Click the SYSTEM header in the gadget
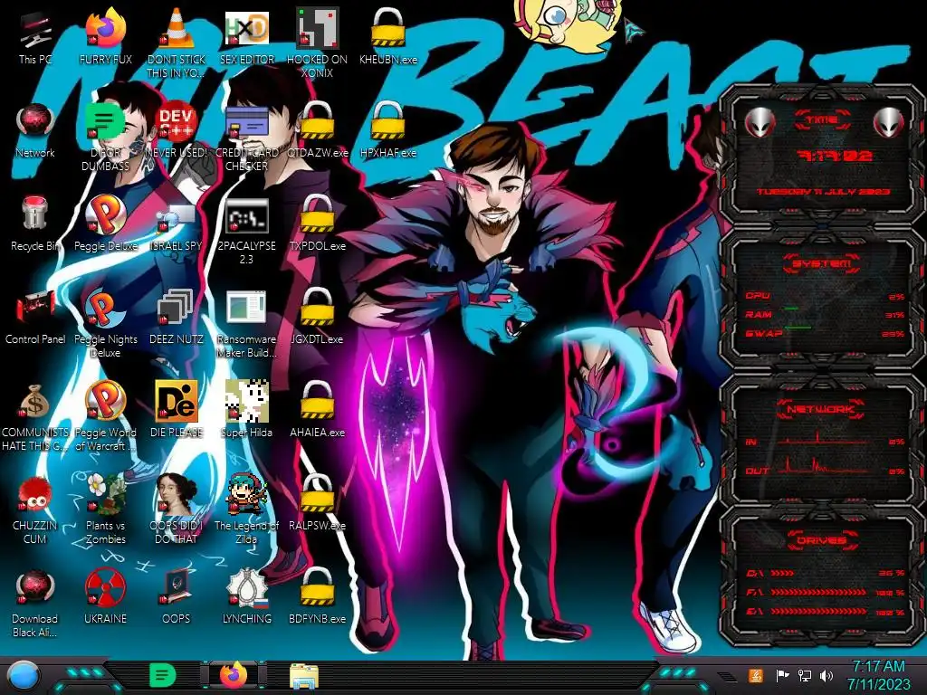This screenshot has width=927, height=695. click(x=821, y=263)
